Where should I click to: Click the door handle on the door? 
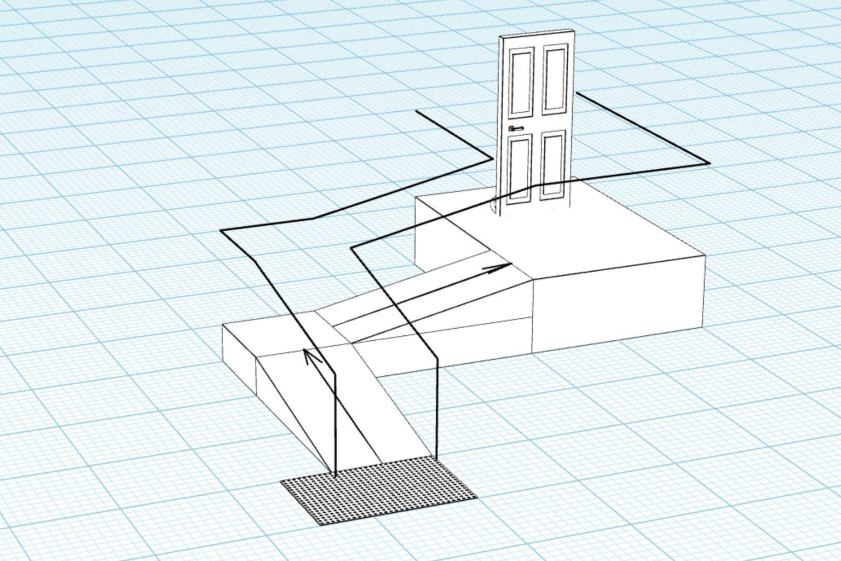click(x=516, y=128)
